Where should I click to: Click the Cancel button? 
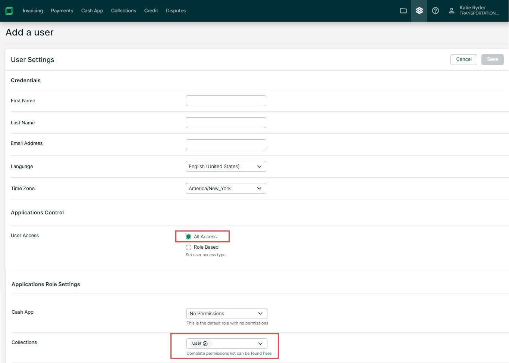(x=464, y=59)
